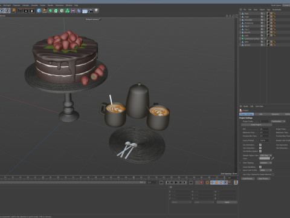
Task: Open the Default Object Color dropdown
Action: (x=265, y=156)
